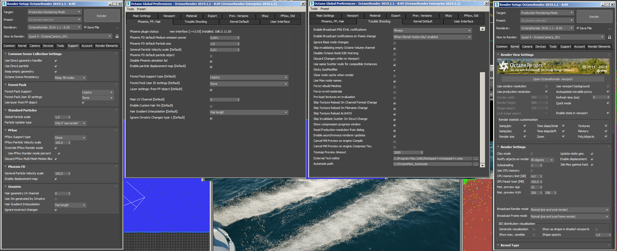Enable the Phoenix FD default particle object checkbox

tap(211, 56)
